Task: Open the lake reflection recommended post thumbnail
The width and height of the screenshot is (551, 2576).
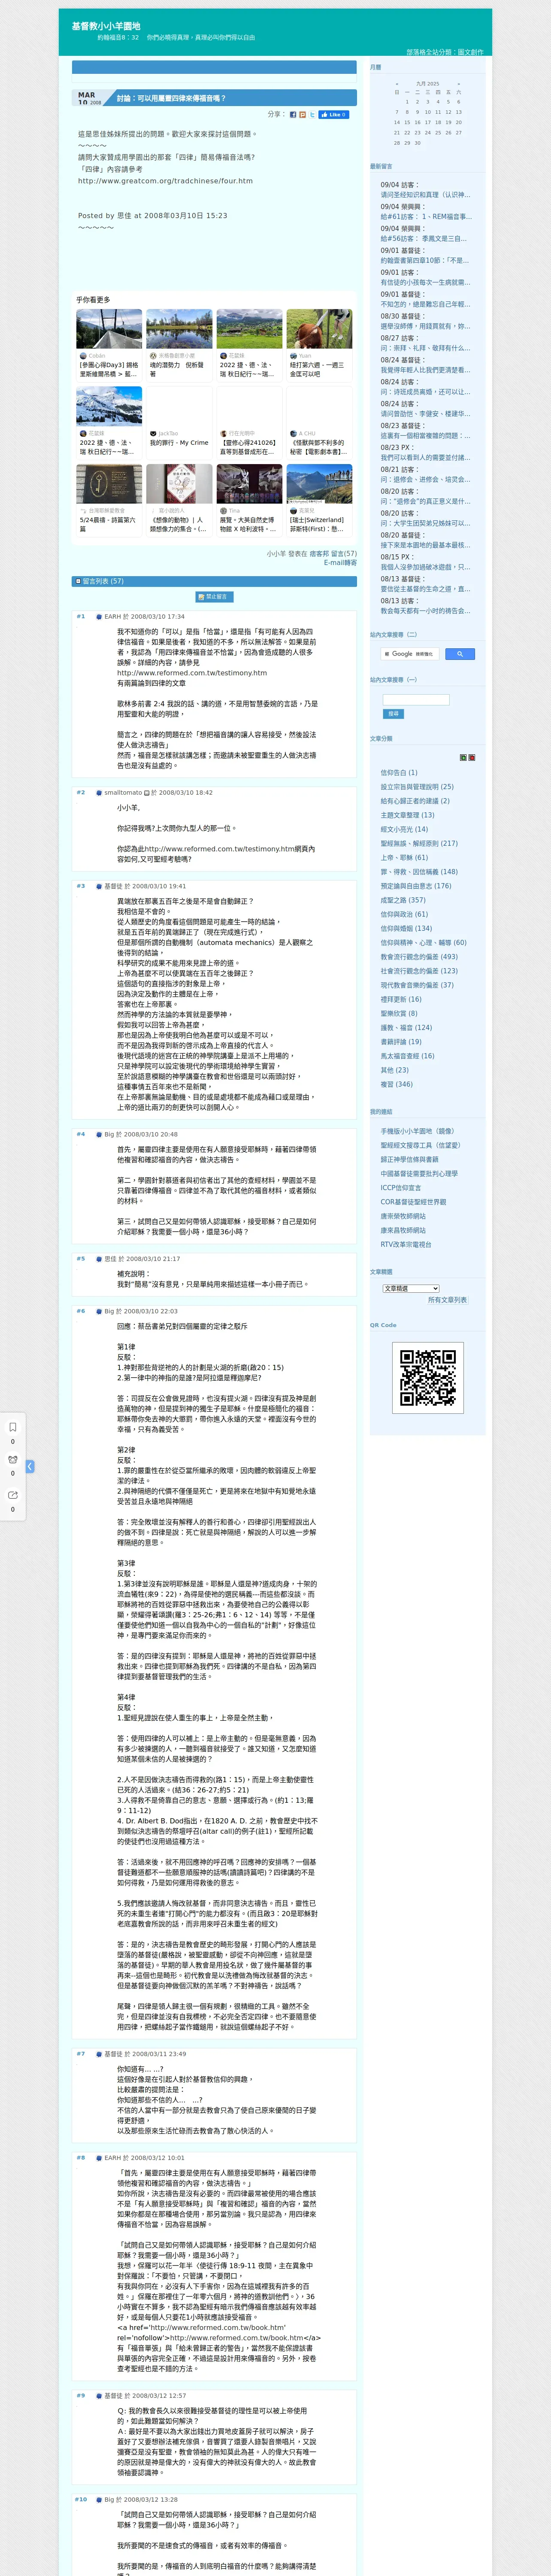Action: point(179,329)
